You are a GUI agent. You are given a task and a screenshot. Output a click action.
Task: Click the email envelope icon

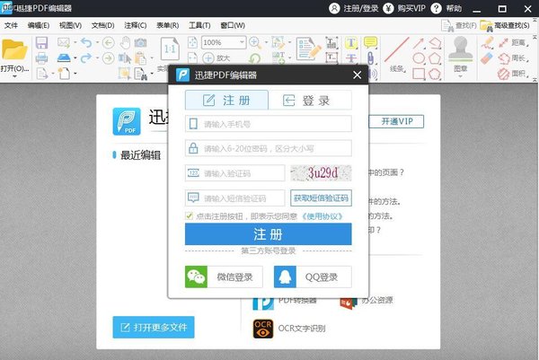[64, 42]
